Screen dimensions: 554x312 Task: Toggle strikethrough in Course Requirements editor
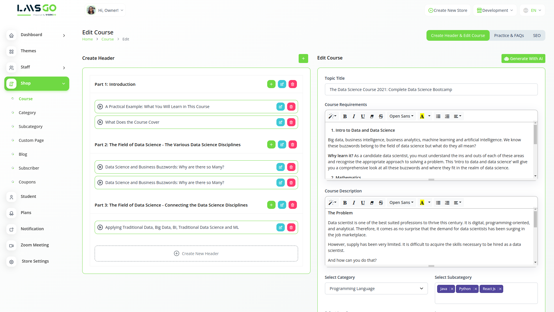[x=381, y=116]
